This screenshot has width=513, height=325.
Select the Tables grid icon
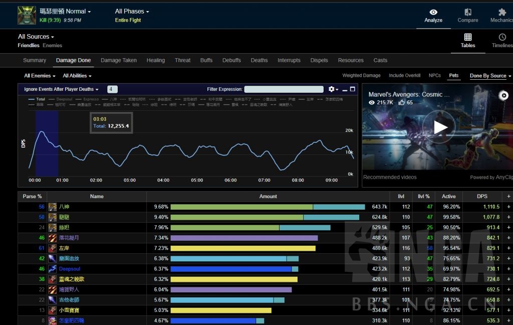(x=468, y=37)
